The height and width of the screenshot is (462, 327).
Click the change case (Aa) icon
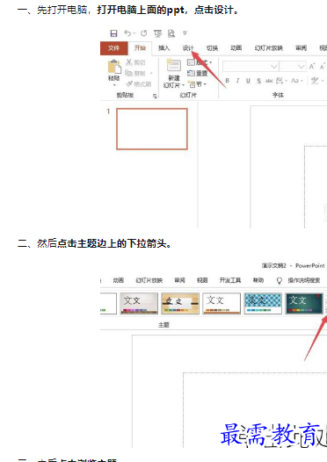[294, 81]
